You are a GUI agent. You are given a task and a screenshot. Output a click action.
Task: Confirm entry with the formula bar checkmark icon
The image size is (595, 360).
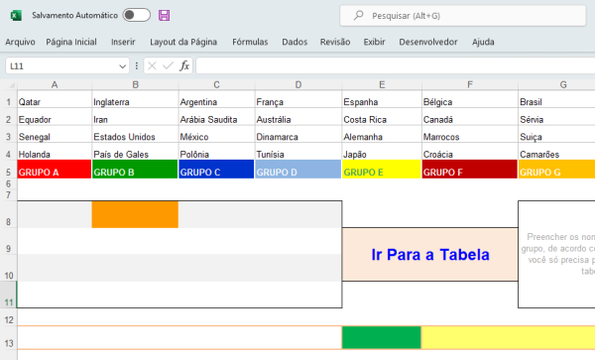coord(168,66)
